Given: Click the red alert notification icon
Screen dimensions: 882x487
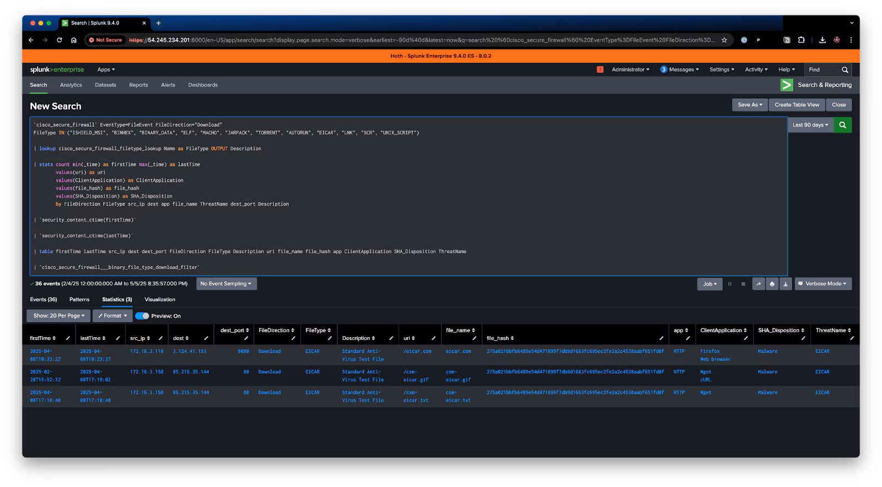Looking at the screenshot, I should click(x=600, y=69).
